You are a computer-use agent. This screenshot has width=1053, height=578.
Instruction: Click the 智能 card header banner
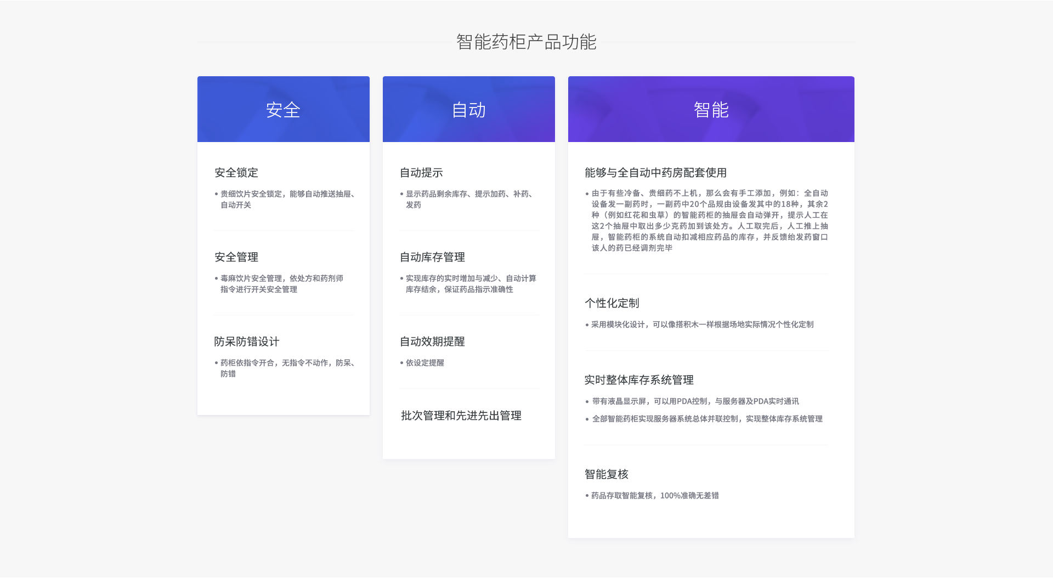[x=711, y=109]
